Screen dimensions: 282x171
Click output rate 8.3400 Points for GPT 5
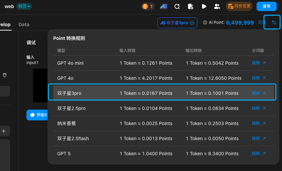click(212, 154)
